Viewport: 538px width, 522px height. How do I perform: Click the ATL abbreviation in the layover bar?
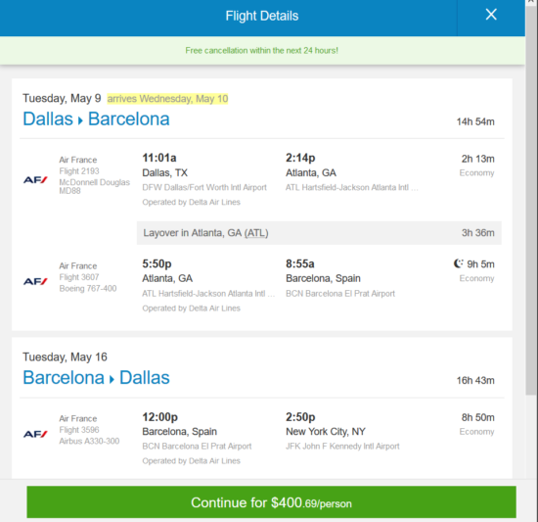click(256, 233)
